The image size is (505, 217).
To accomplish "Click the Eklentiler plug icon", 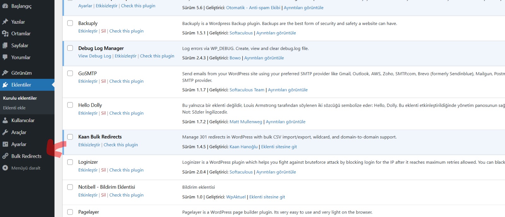I will 5,85.
